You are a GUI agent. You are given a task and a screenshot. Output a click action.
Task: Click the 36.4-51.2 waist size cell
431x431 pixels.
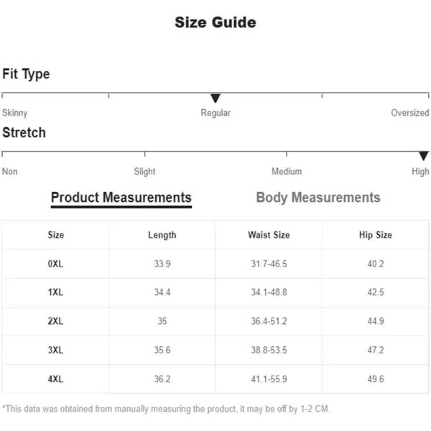pos(269,321)
